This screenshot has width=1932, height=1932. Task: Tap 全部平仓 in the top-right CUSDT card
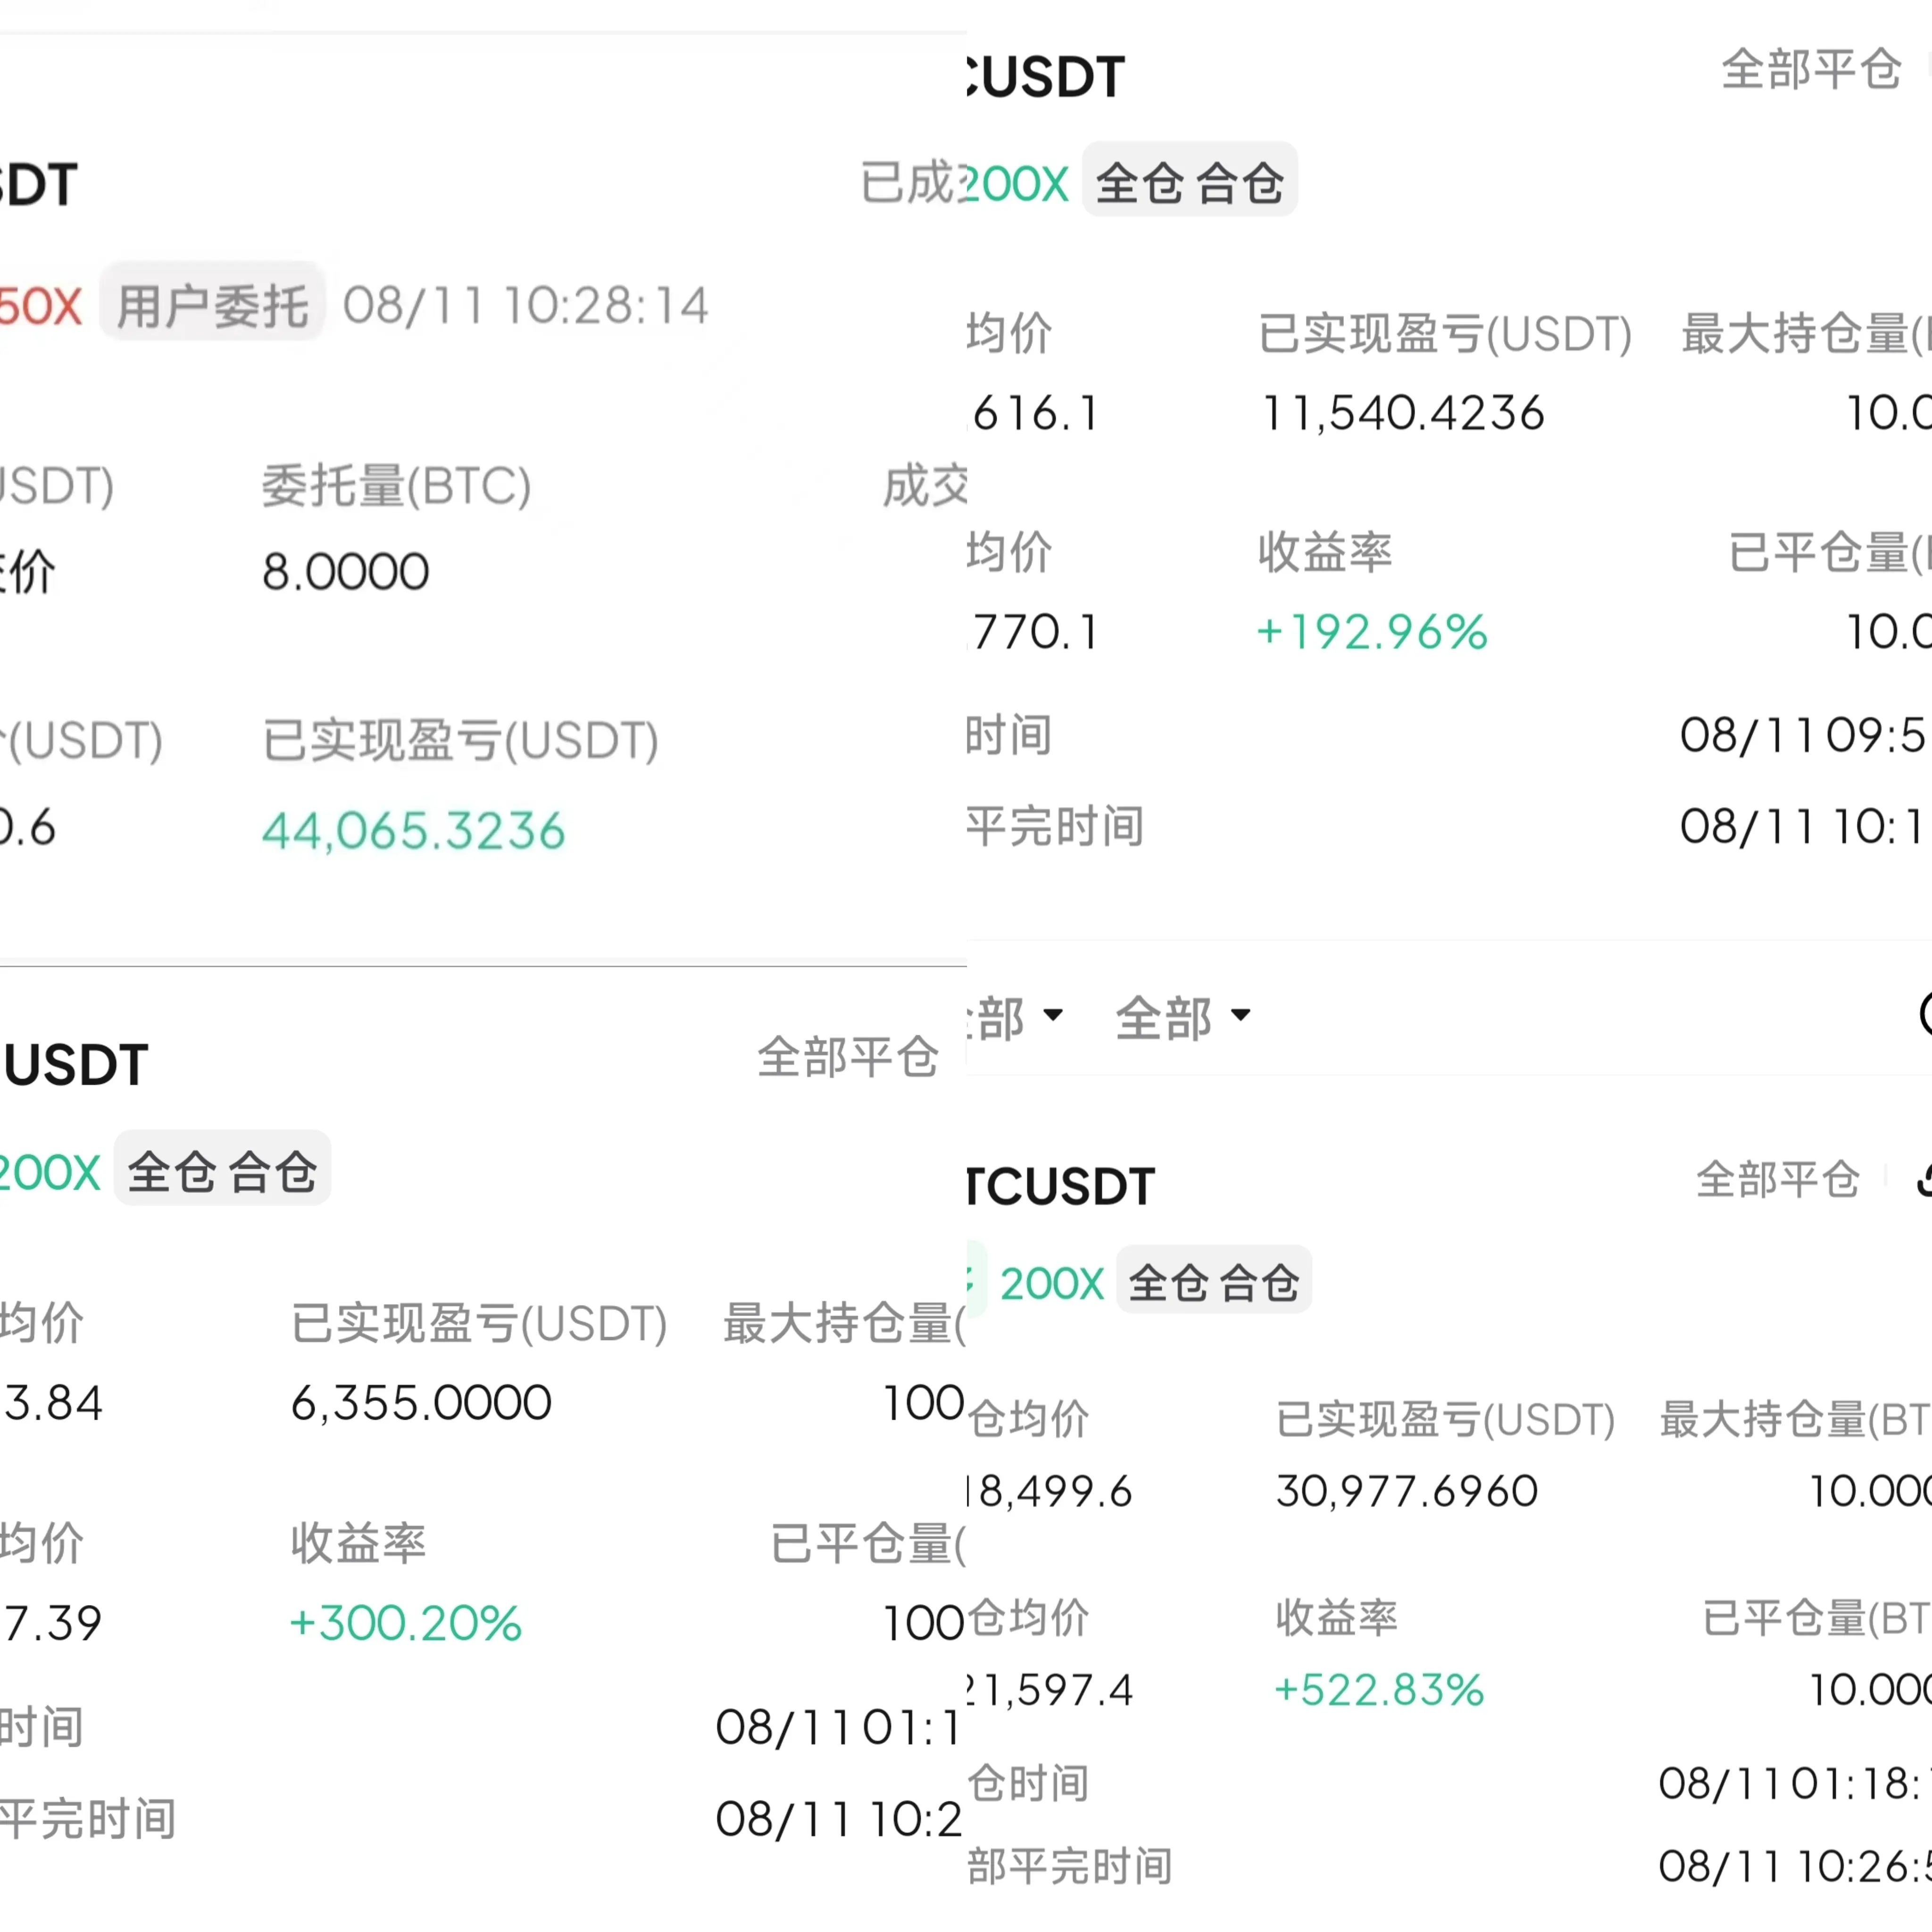pos(1810,70)
